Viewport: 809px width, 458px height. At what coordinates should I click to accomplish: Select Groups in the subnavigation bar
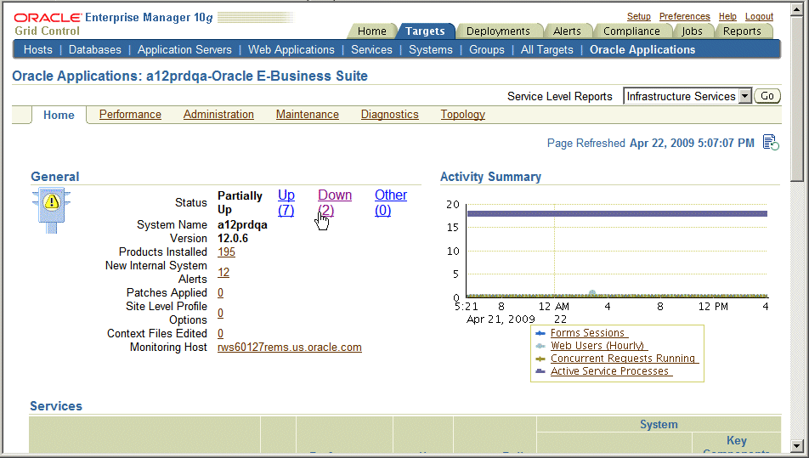[487, 49]
